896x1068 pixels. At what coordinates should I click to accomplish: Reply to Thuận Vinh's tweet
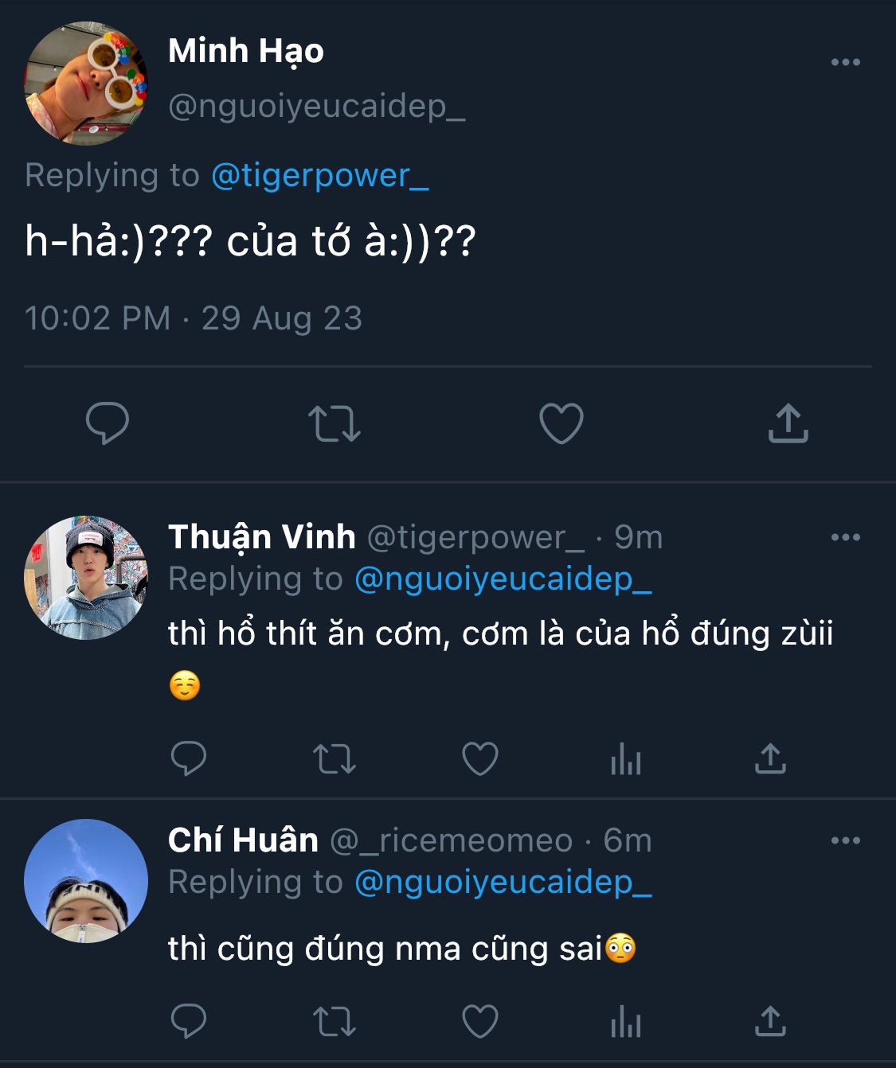[189, 758]
